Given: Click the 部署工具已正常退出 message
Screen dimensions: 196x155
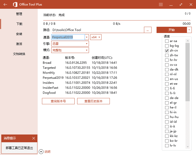Looking at the screenshot, I should (x=19, y=148).
